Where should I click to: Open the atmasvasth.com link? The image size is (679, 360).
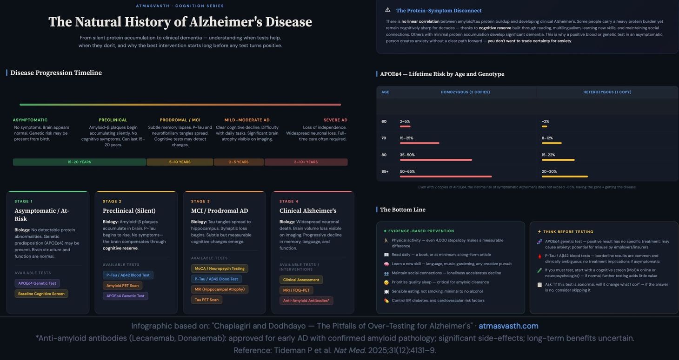[x=508, y=326]
